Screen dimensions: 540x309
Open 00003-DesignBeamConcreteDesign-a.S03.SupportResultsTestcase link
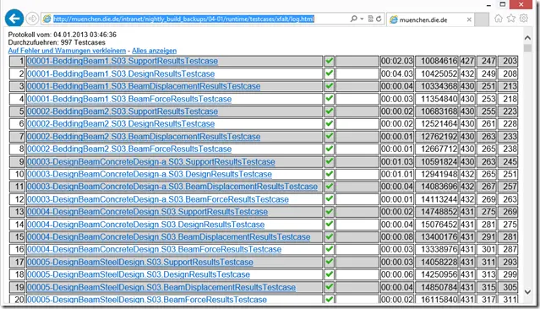pos(150,161)
